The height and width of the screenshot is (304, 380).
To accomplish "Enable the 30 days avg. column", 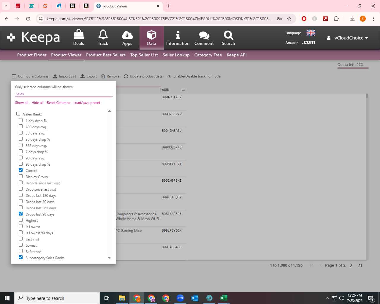I will coord(20,133).
